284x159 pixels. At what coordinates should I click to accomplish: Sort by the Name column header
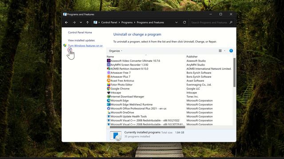coord(110,57)
